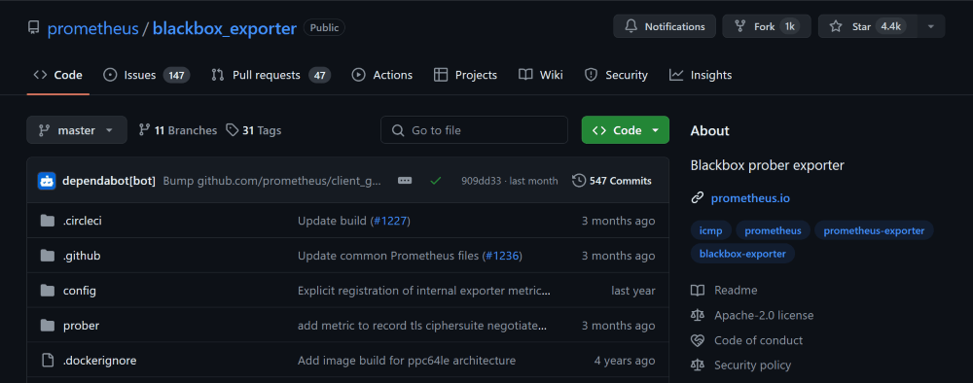Click the .dockerignore file icon
This screenshot has width=973, height=383.
[47, 360]
